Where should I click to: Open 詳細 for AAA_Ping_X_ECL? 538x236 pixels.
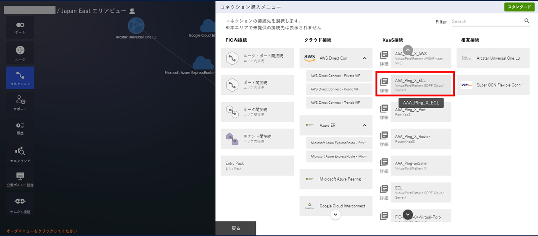pyautogui.click(x=384, y=85)
